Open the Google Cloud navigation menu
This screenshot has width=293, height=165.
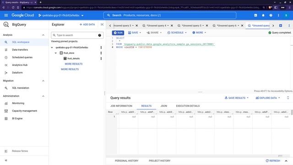pos(6,15)
